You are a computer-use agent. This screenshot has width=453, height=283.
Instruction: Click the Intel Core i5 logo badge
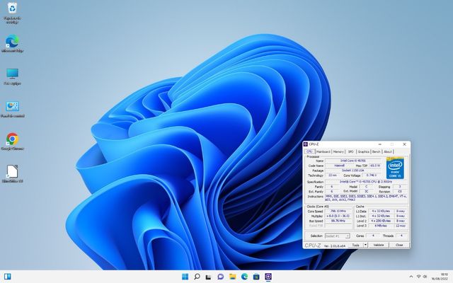tap(395, 168)
